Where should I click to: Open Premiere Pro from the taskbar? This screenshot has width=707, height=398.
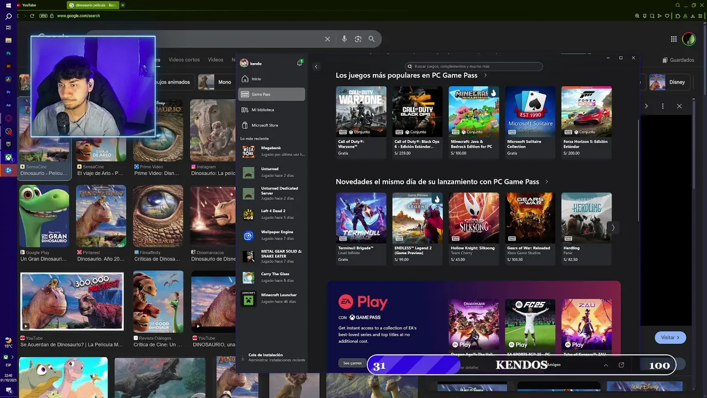pos(8,92)
